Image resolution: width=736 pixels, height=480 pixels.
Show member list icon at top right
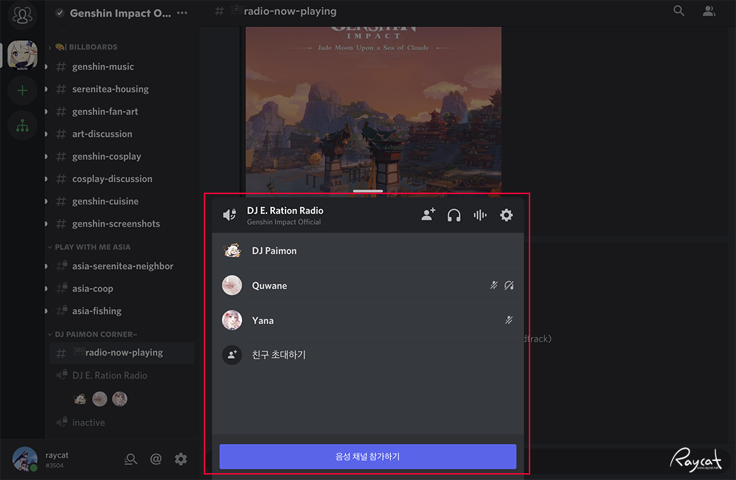coord(709,11)
